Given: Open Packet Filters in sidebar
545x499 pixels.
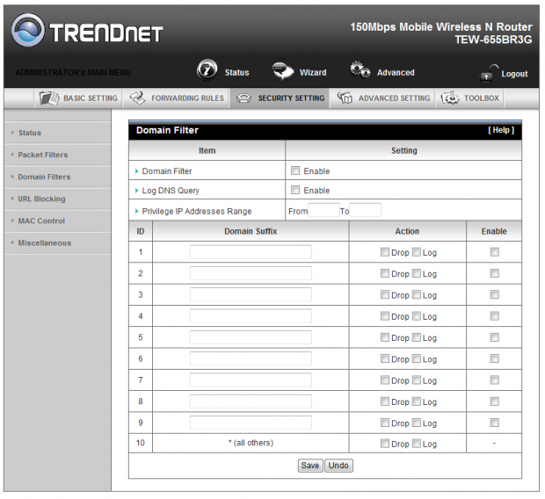Looking at the screenshot, I should pyautogui.click(x=43, y=155).
